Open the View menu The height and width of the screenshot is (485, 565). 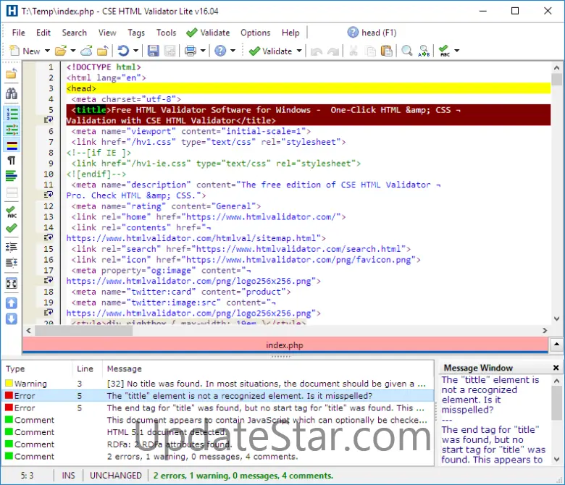tap(107, 33)
